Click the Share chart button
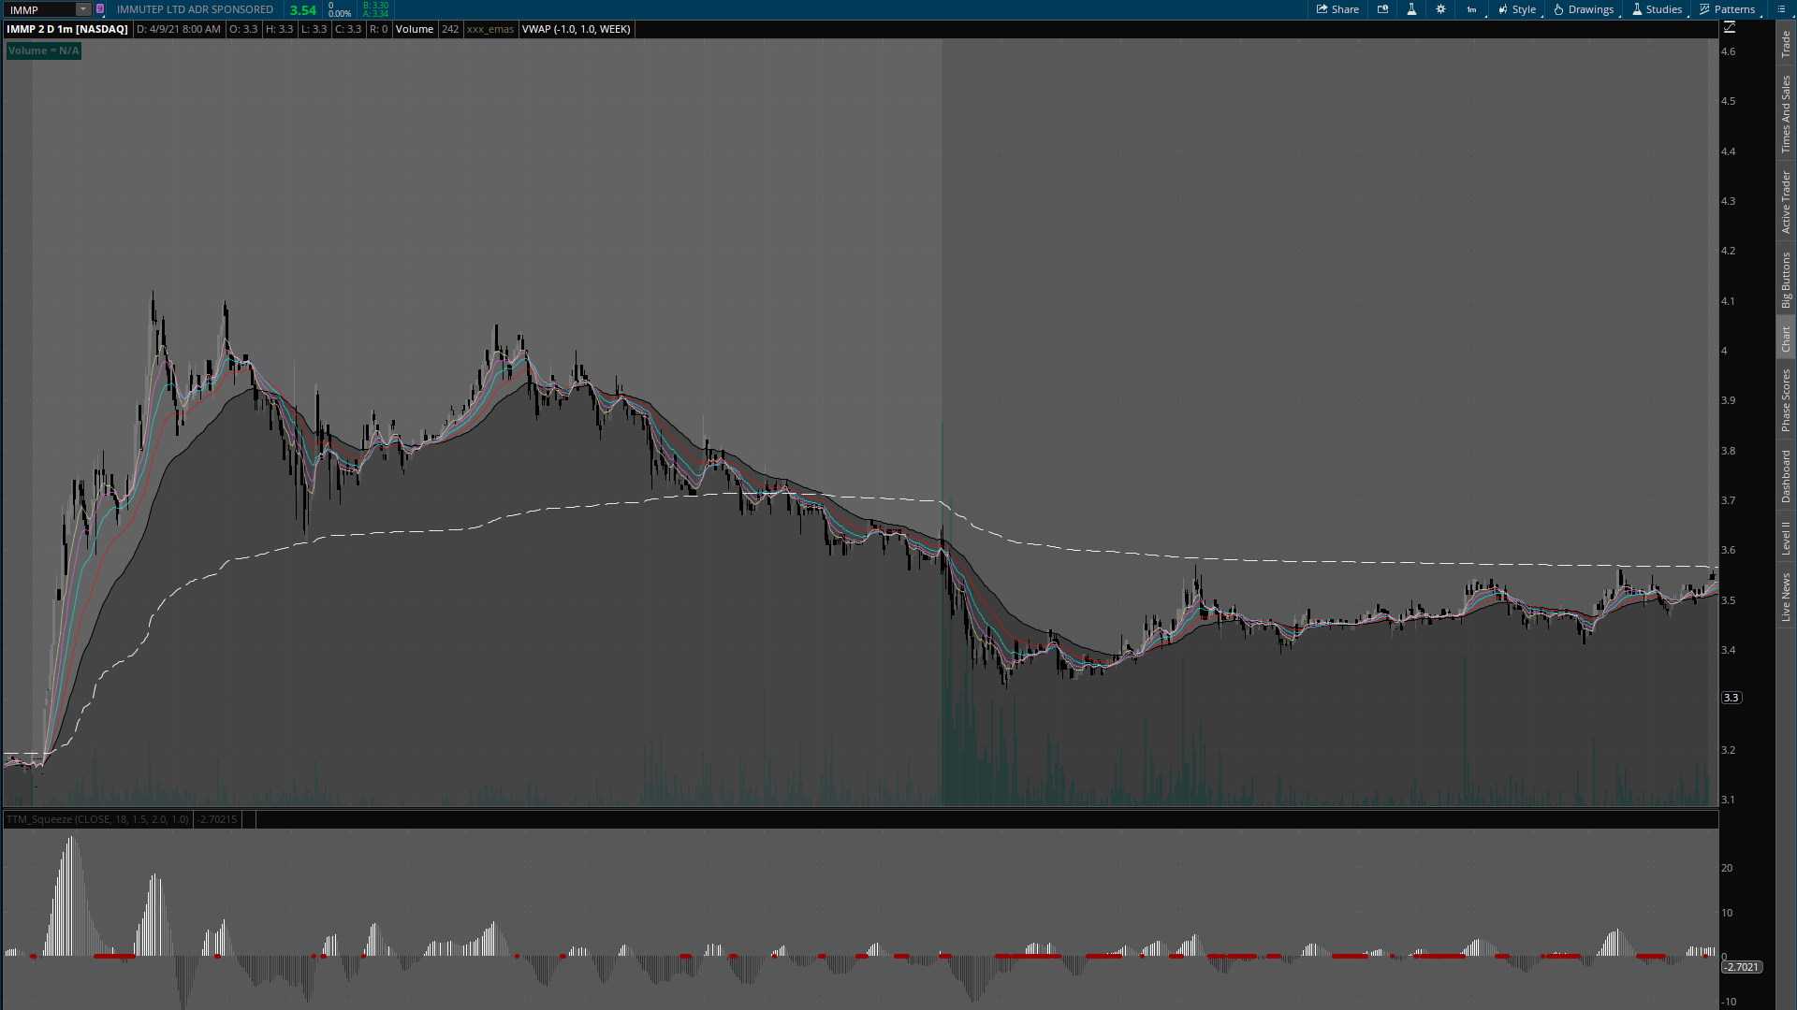This screenshot has width=1797, height=1010. pos(1337,9)
